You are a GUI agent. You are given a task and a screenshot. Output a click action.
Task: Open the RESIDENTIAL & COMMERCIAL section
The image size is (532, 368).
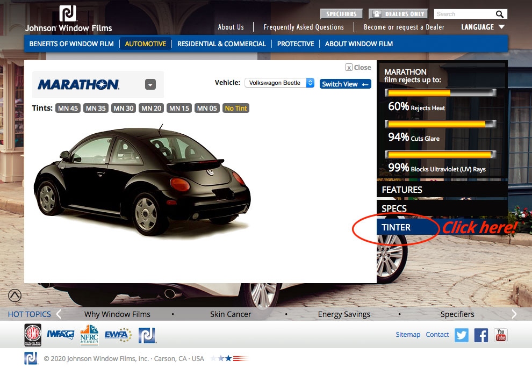click(x=221, y=44)
